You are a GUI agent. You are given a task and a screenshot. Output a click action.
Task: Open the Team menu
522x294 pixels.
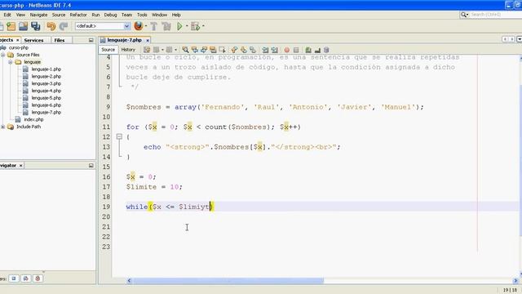point(126,15)
